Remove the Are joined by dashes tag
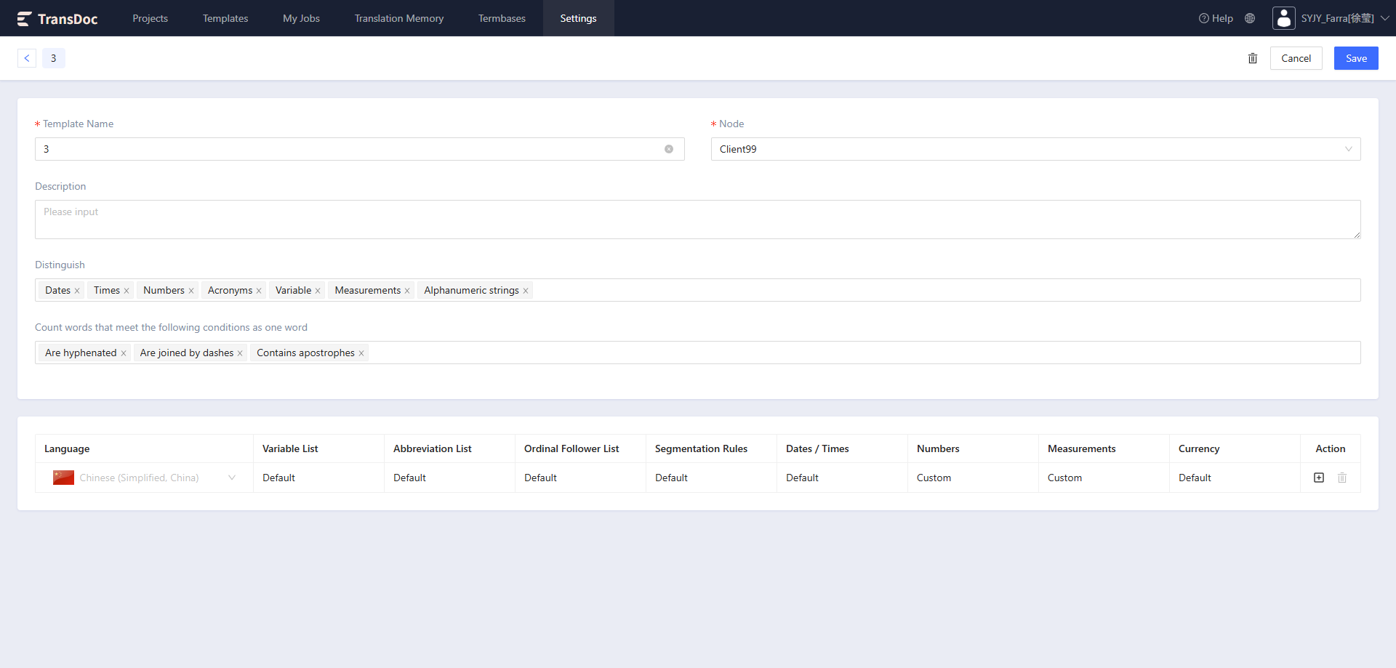This screenshot has width=1396, height=668. point(240,353)
